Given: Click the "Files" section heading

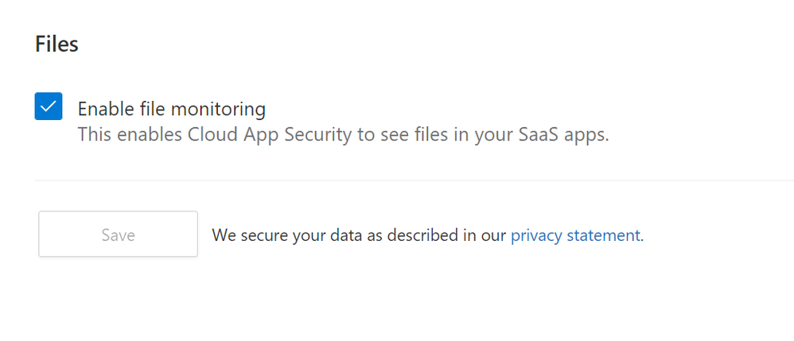Looking at the screenshot, I should [56, 44].
